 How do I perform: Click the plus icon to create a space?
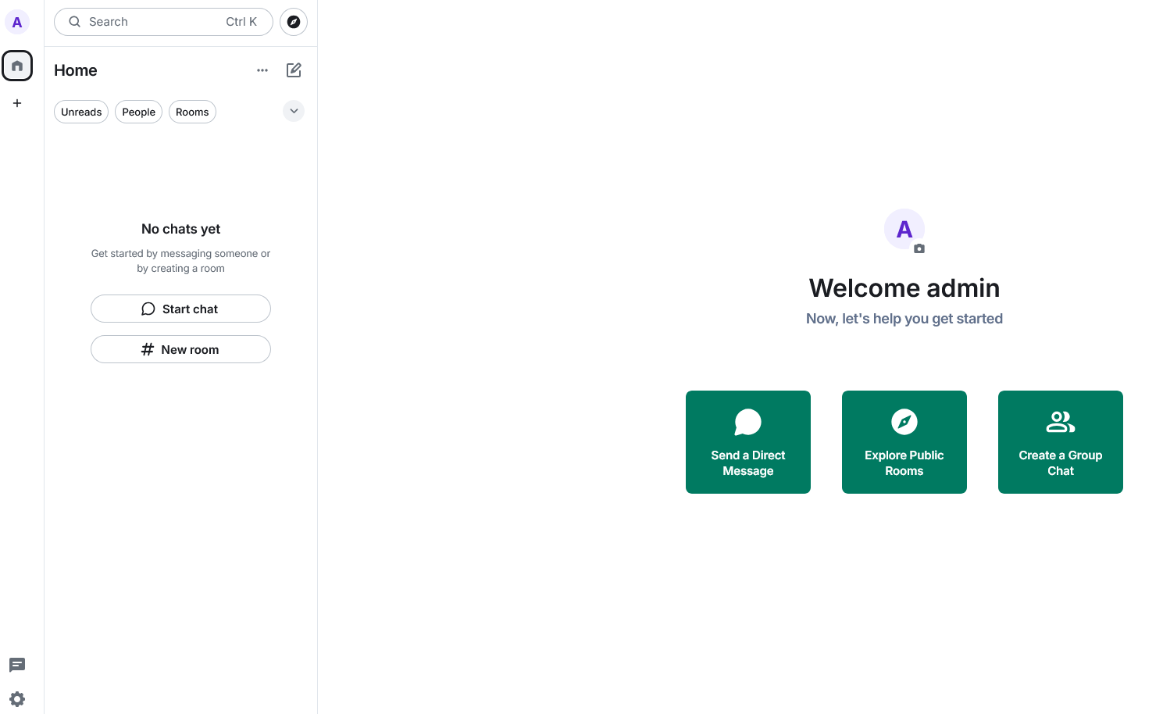point(17,103)
